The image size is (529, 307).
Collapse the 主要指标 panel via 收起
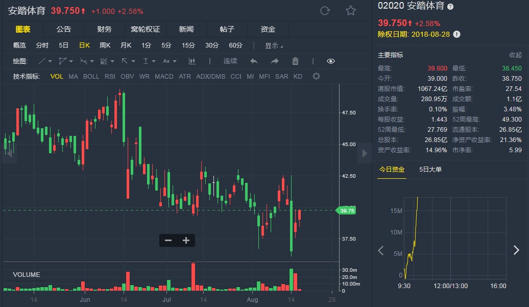click(x=515, y=55)
